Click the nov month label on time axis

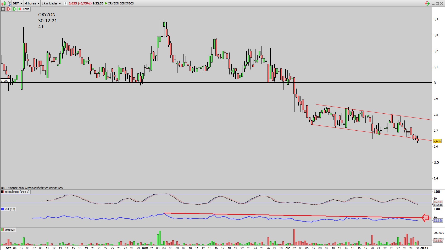click(145, 248)
